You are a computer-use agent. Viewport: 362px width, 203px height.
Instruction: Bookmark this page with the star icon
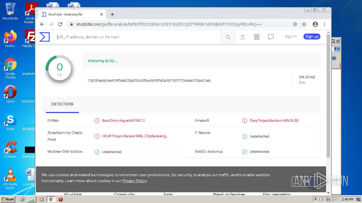coord(304,24)
